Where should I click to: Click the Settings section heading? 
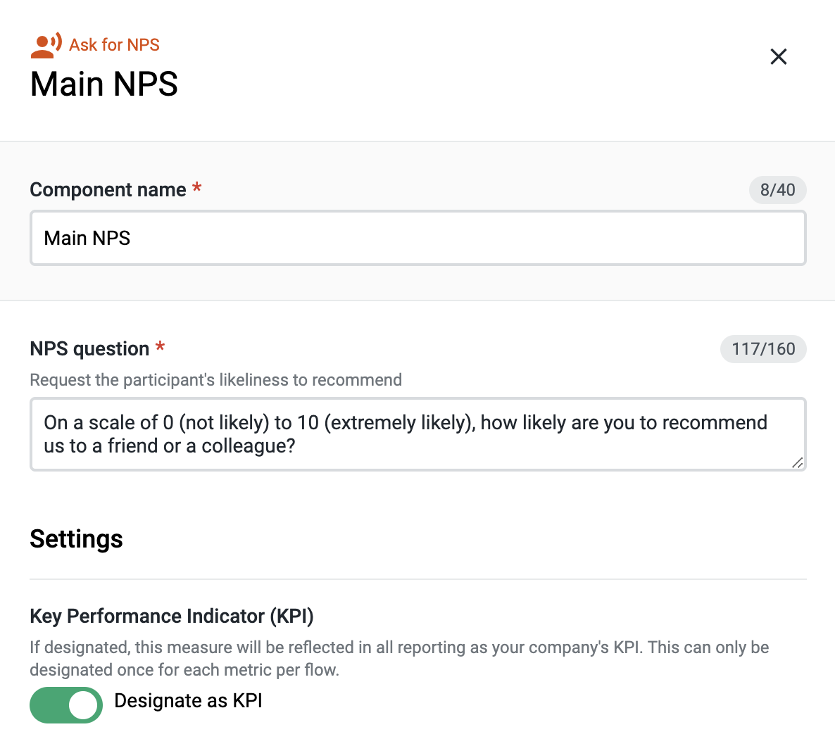(x=76, y=539)
